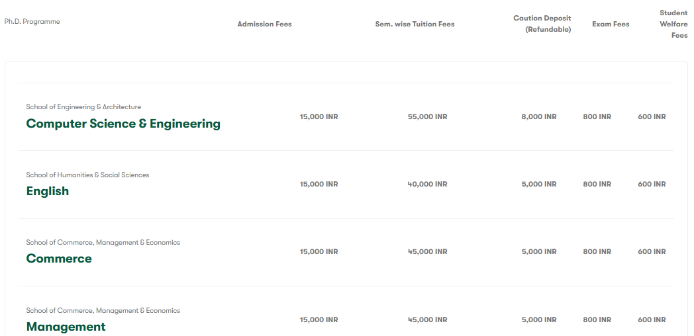This screenshot has height=336, width=694.
Task: Open the English Ph.D. programme
Action: 48,191
